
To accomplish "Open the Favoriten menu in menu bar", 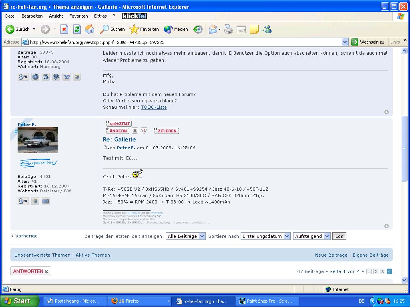I will pyautogui.click(x=78, y=16).
